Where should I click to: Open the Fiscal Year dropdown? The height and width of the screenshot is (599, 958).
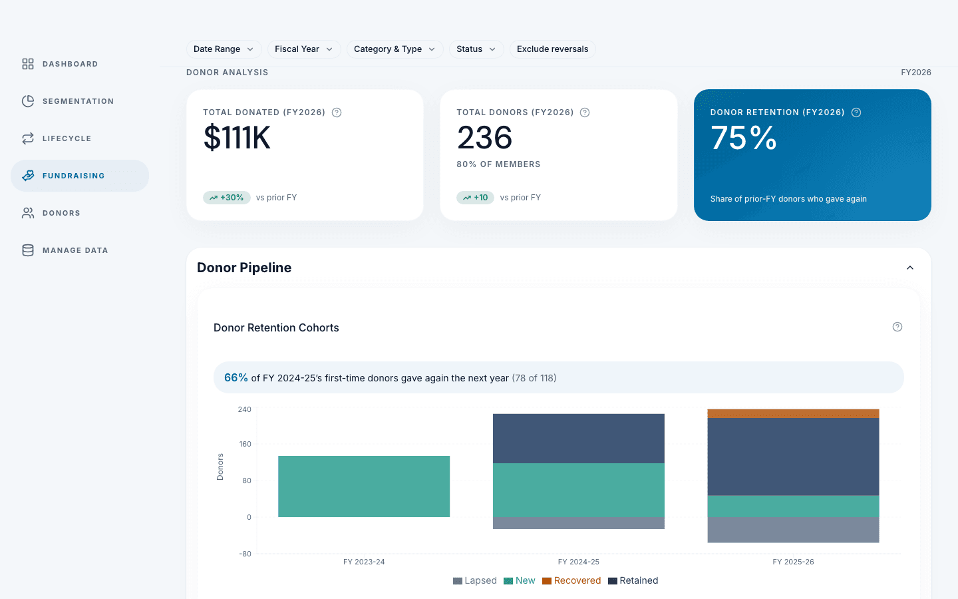[x=304, y=49]
